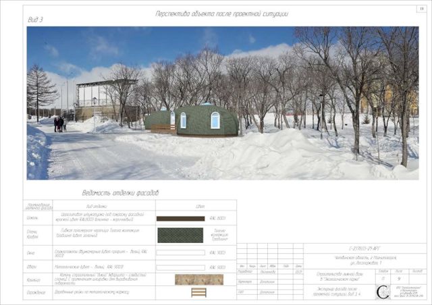
Task: Select the white door color swatch
Action: (x=180, y=267)
